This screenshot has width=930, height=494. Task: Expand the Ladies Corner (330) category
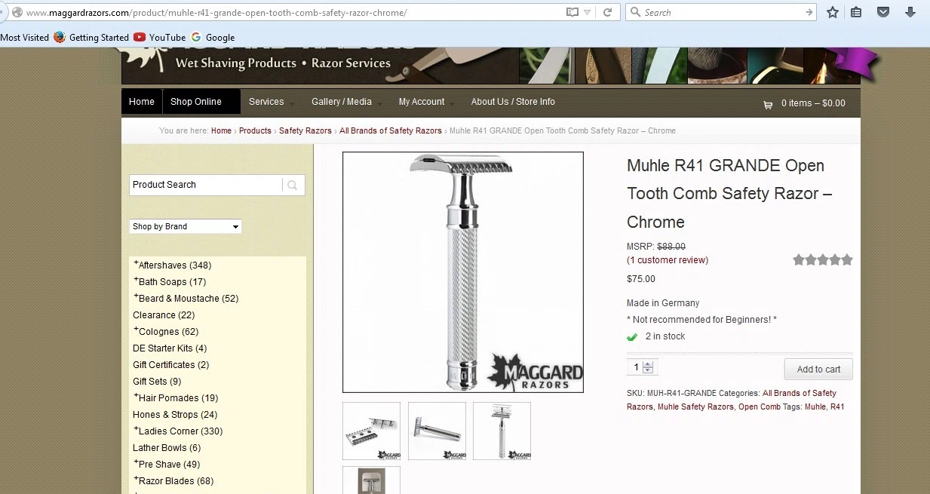point(178,431)
